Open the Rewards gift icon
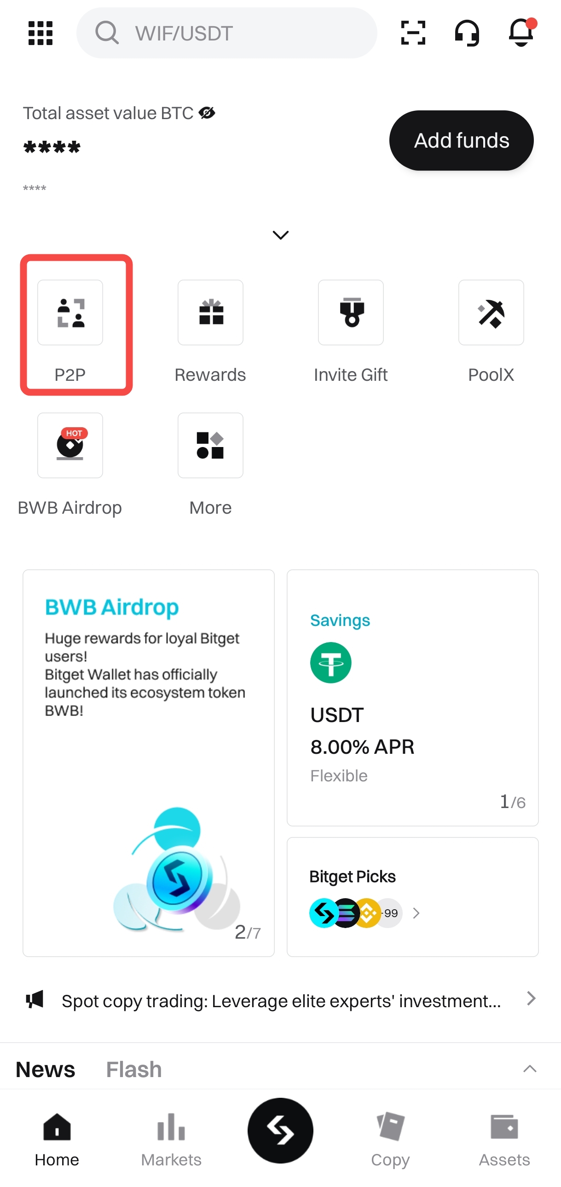 tap(210, 312)
